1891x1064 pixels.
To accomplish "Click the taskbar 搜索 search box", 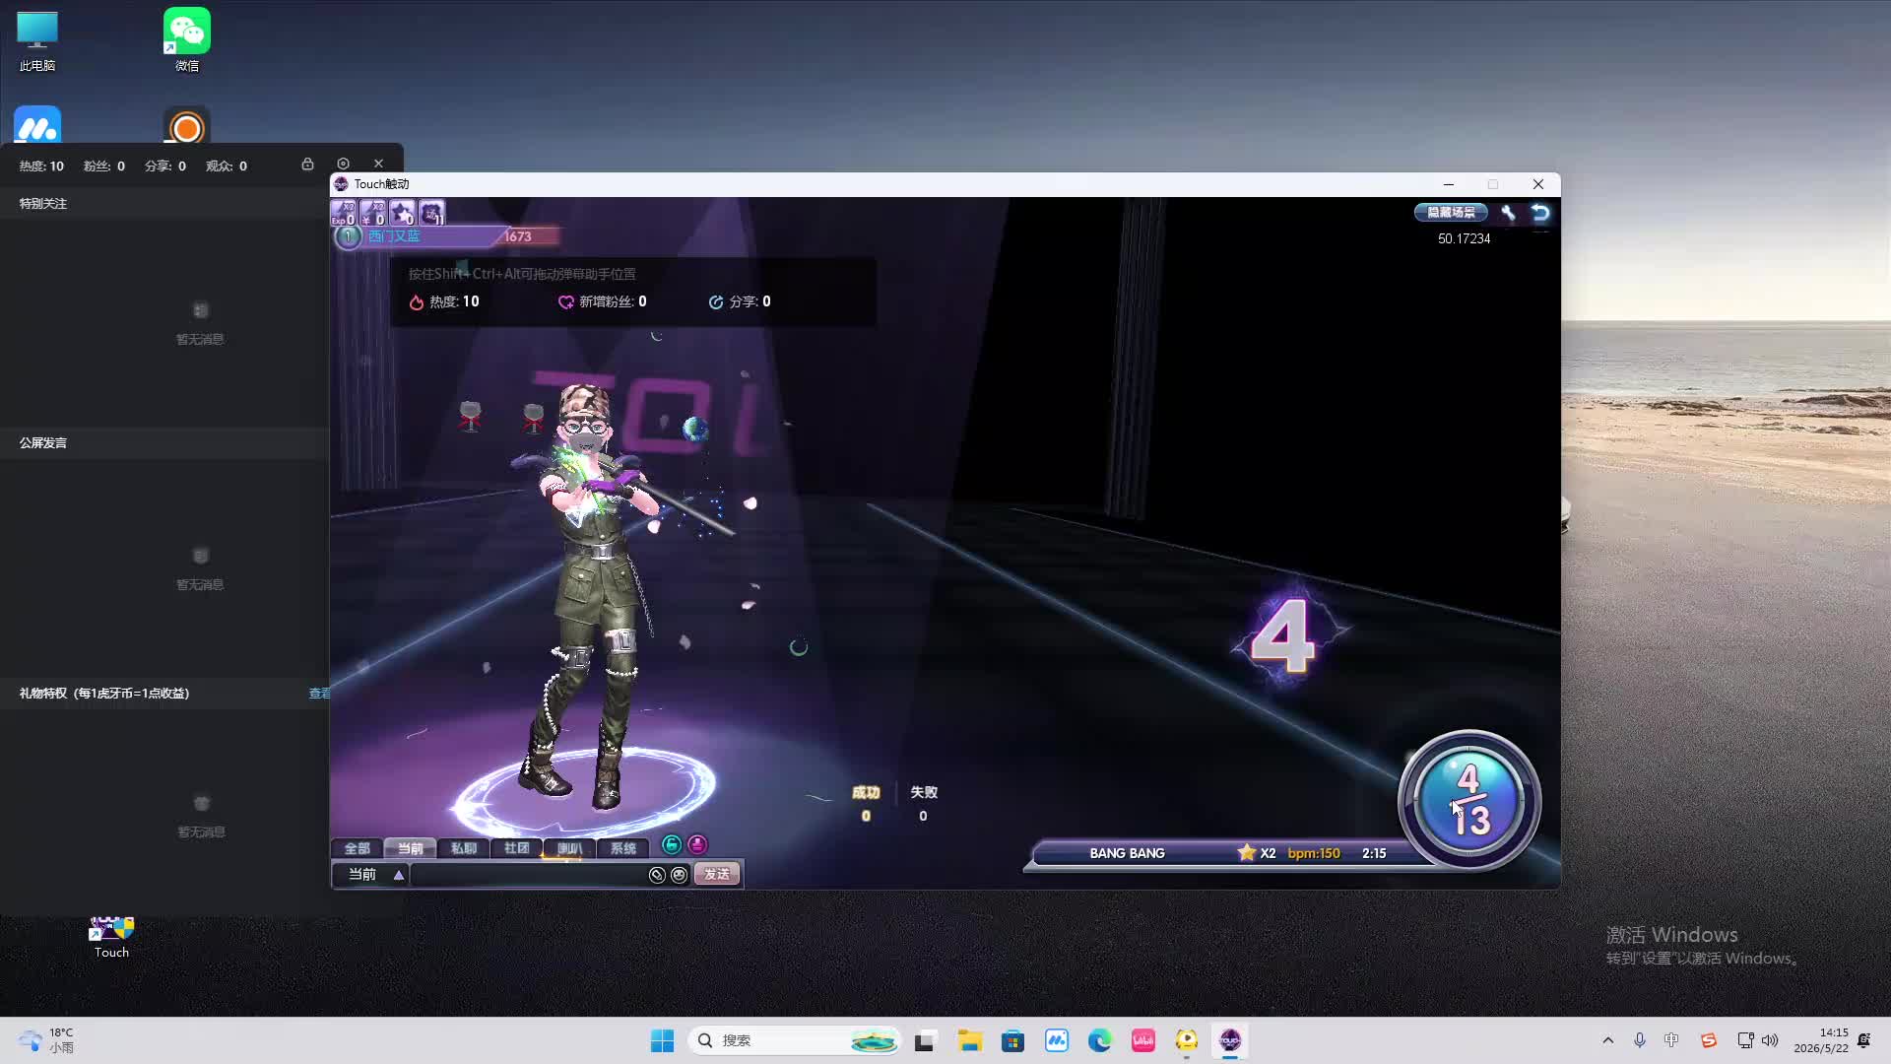I will tap(796, 1040).
